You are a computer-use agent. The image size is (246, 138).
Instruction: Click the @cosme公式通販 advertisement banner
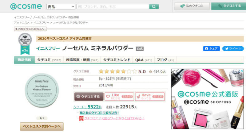coord(207,99)
